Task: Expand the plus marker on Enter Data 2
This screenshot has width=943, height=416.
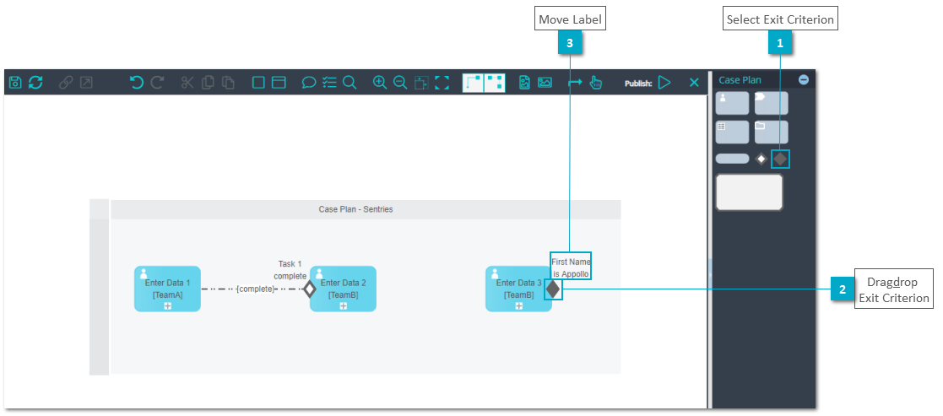Action: (343, 306)
